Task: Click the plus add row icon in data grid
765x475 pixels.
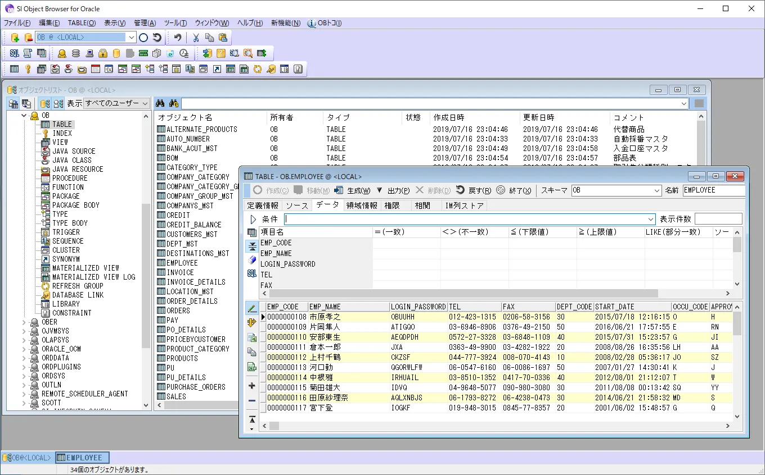Action: pyautogui.click(x=252, y=386)
